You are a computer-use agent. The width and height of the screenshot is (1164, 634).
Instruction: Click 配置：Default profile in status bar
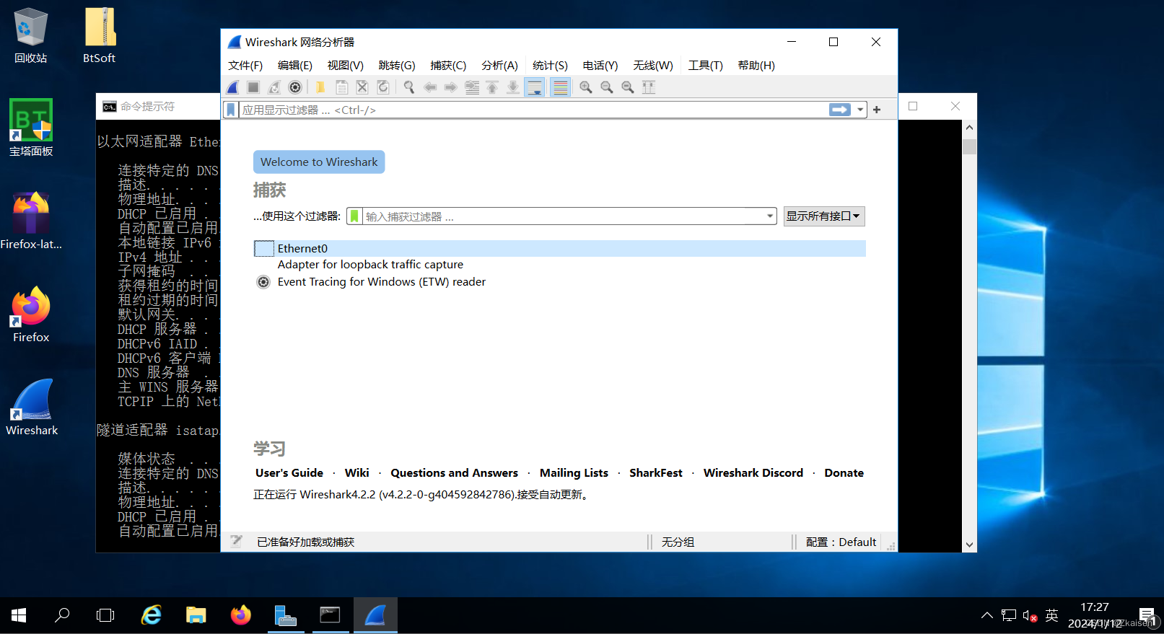click(841, 542)
